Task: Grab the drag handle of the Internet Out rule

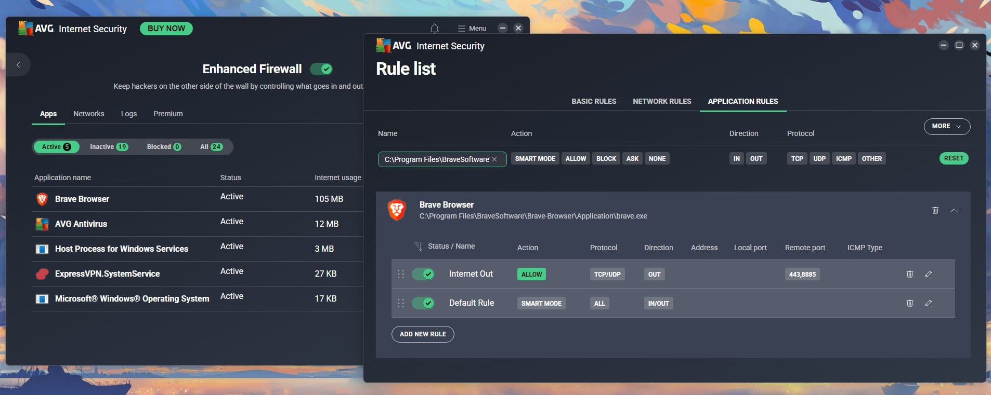Action: point(401,274)
